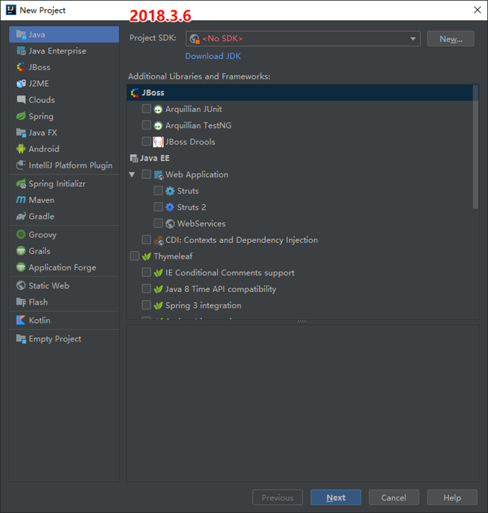
Task: Select the Empty Project entry
Action: point(64,338)
